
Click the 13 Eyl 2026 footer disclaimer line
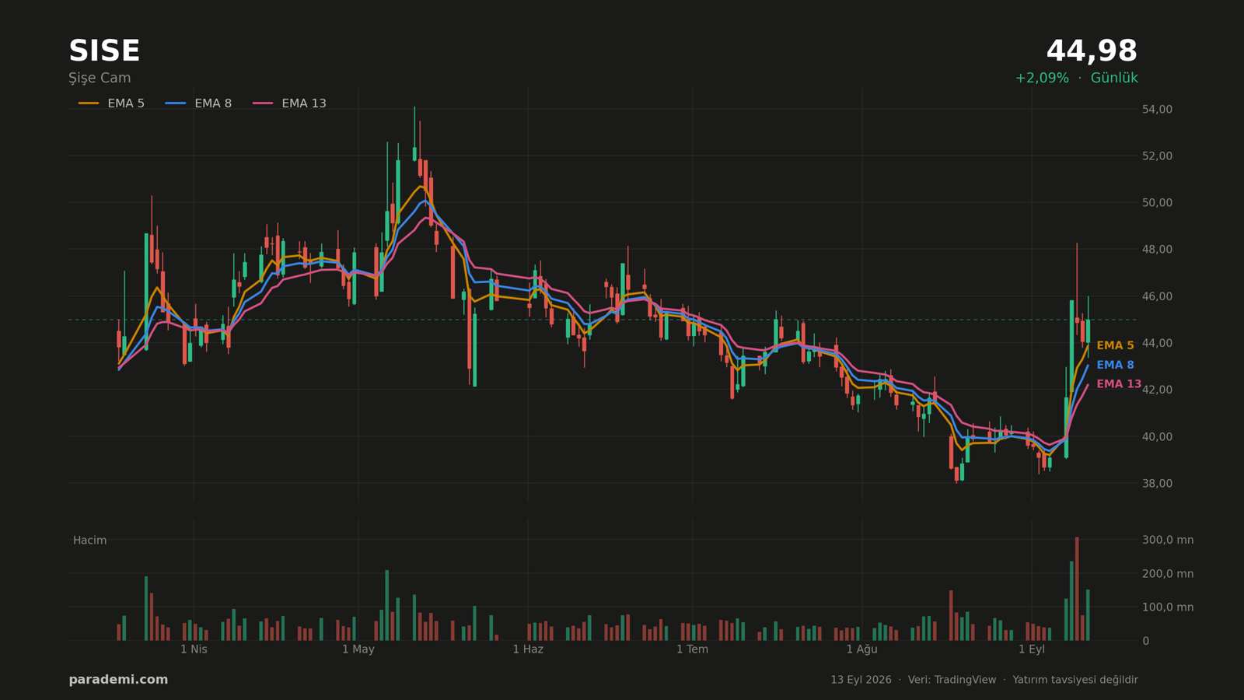point(984,680)
